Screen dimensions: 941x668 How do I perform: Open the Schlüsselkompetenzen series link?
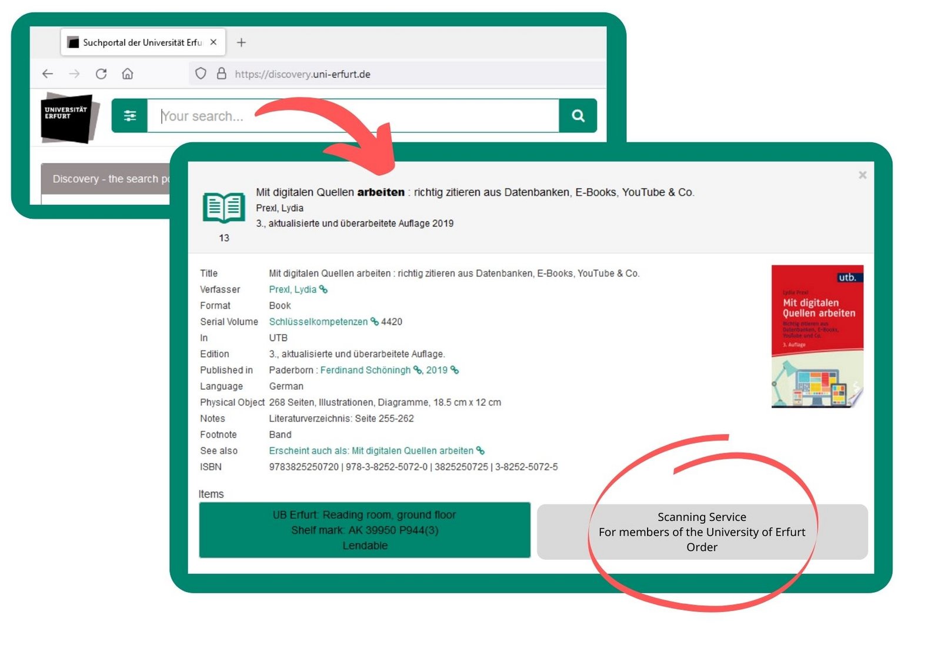pos(318,322)
